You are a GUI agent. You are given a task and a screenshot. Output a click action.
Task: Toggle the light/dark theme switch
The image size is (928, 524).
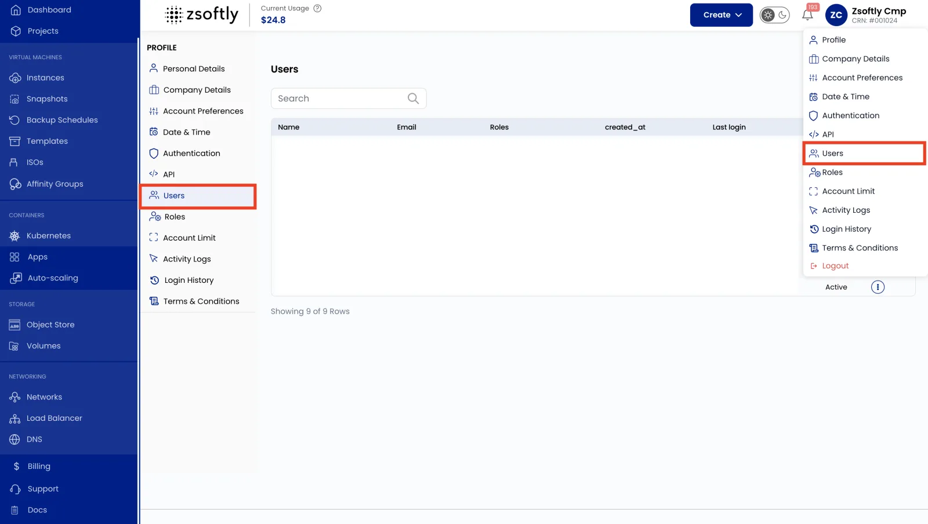775,15
